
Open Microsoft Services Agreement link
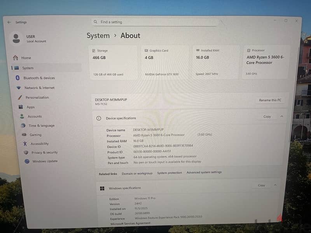tap(131, 223)
